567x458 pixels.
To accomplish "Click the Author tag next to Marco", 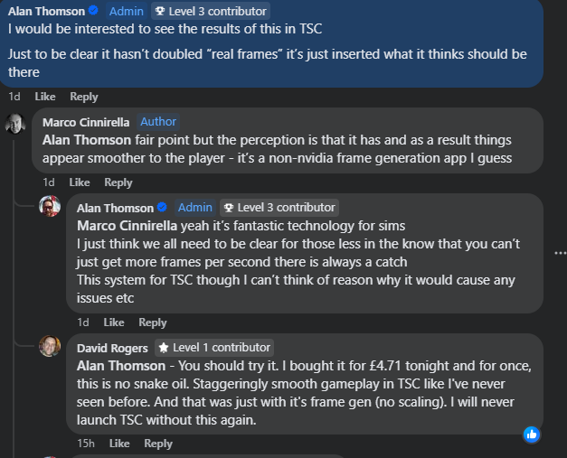I will tap(158, 122).
